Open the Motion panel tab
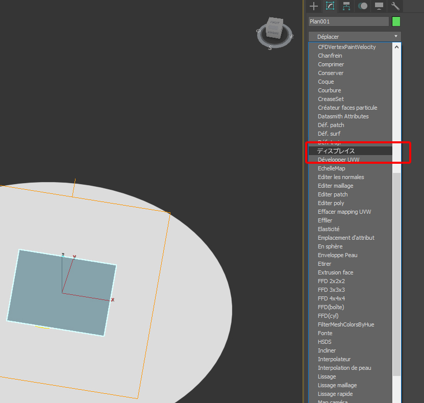 (x=363, y=6)
